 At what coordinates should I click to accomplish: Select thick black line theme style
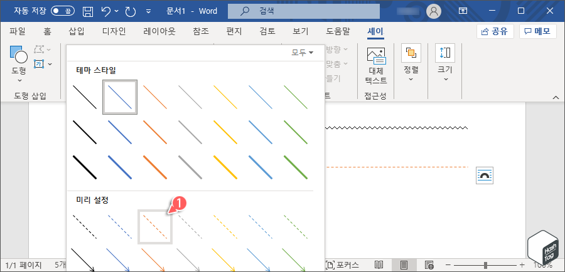[x=84, y=167]
